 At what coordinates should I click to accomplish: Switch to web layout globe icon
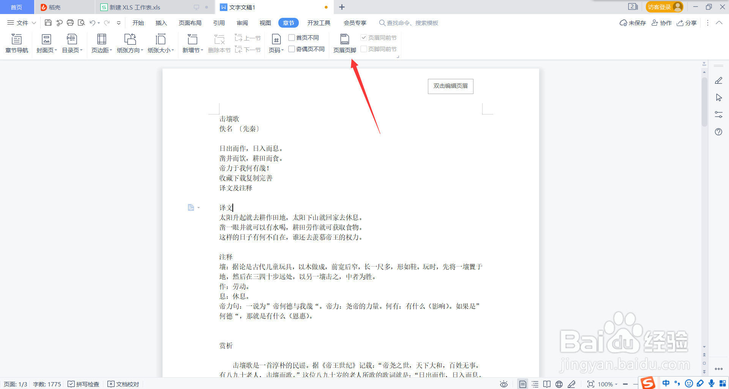click(x=559, y=384)
